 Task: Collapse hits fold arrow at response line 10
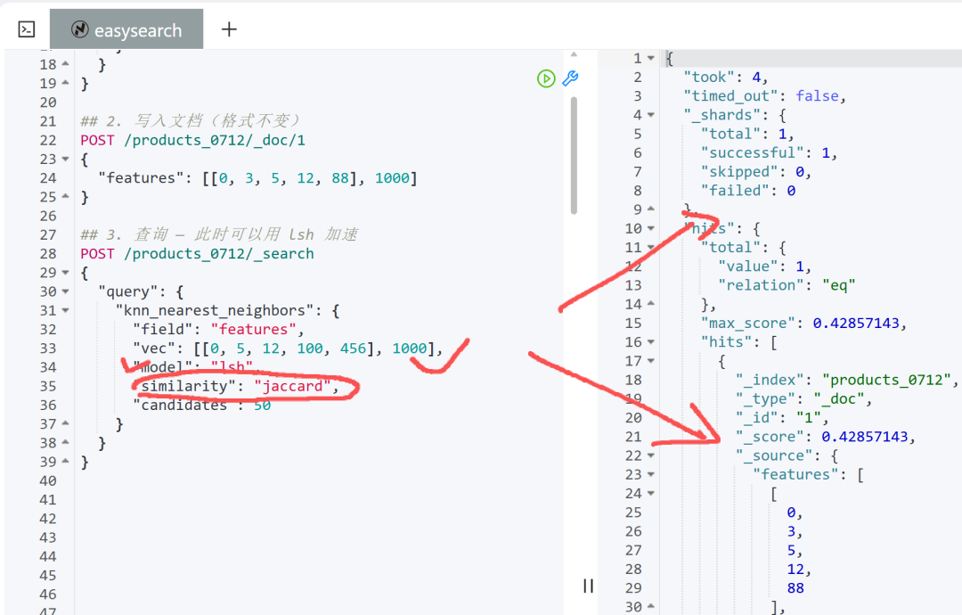pos(651,228)
